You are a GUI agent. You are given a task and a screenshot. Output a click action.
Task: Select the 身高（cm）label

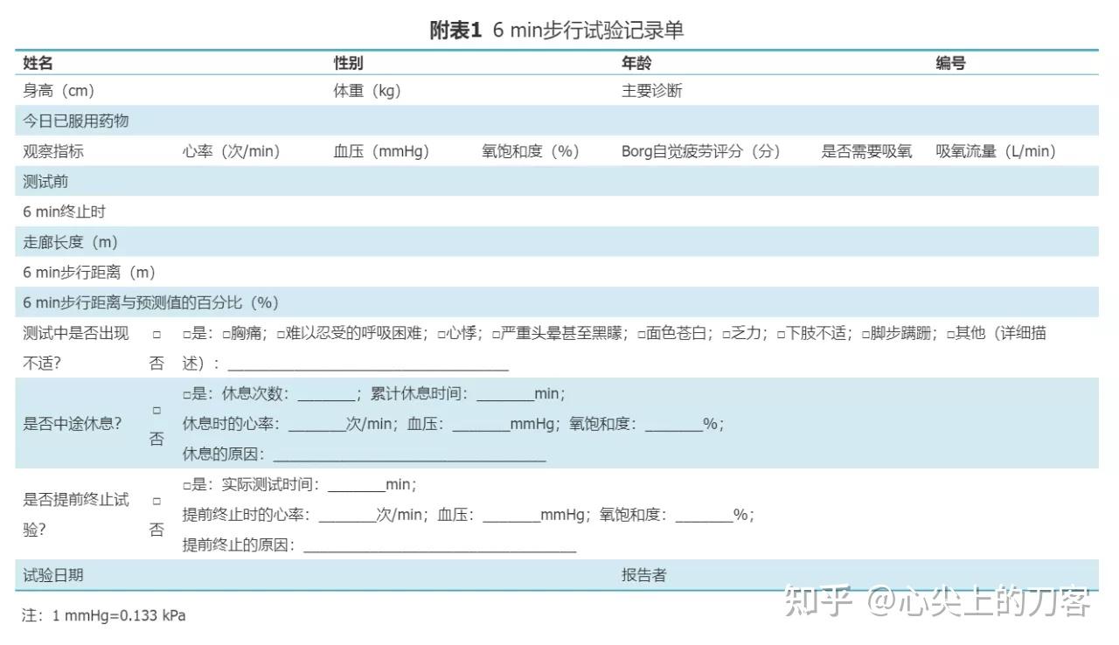(59, 91)
